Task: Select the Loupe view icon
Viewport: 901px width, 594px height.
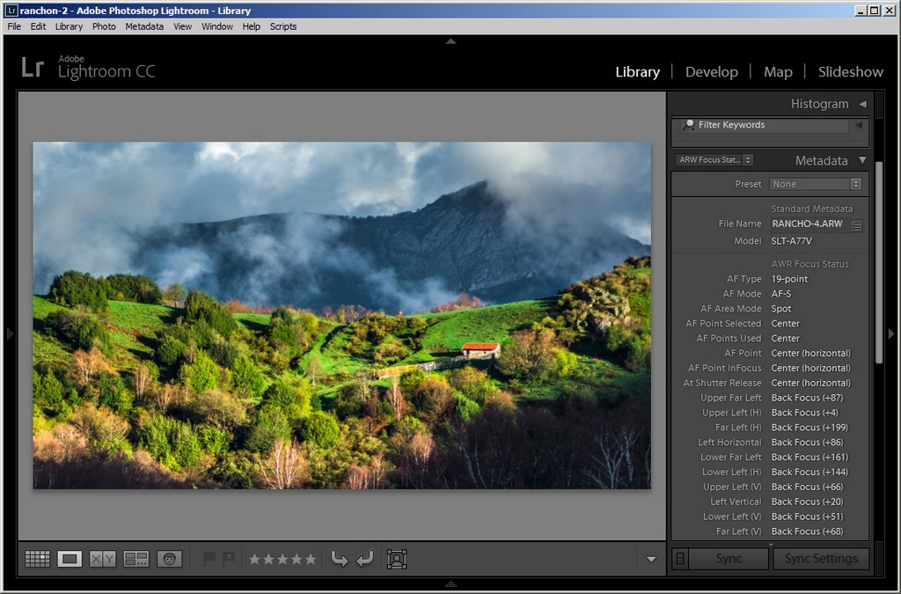Action: pos(70,559)
